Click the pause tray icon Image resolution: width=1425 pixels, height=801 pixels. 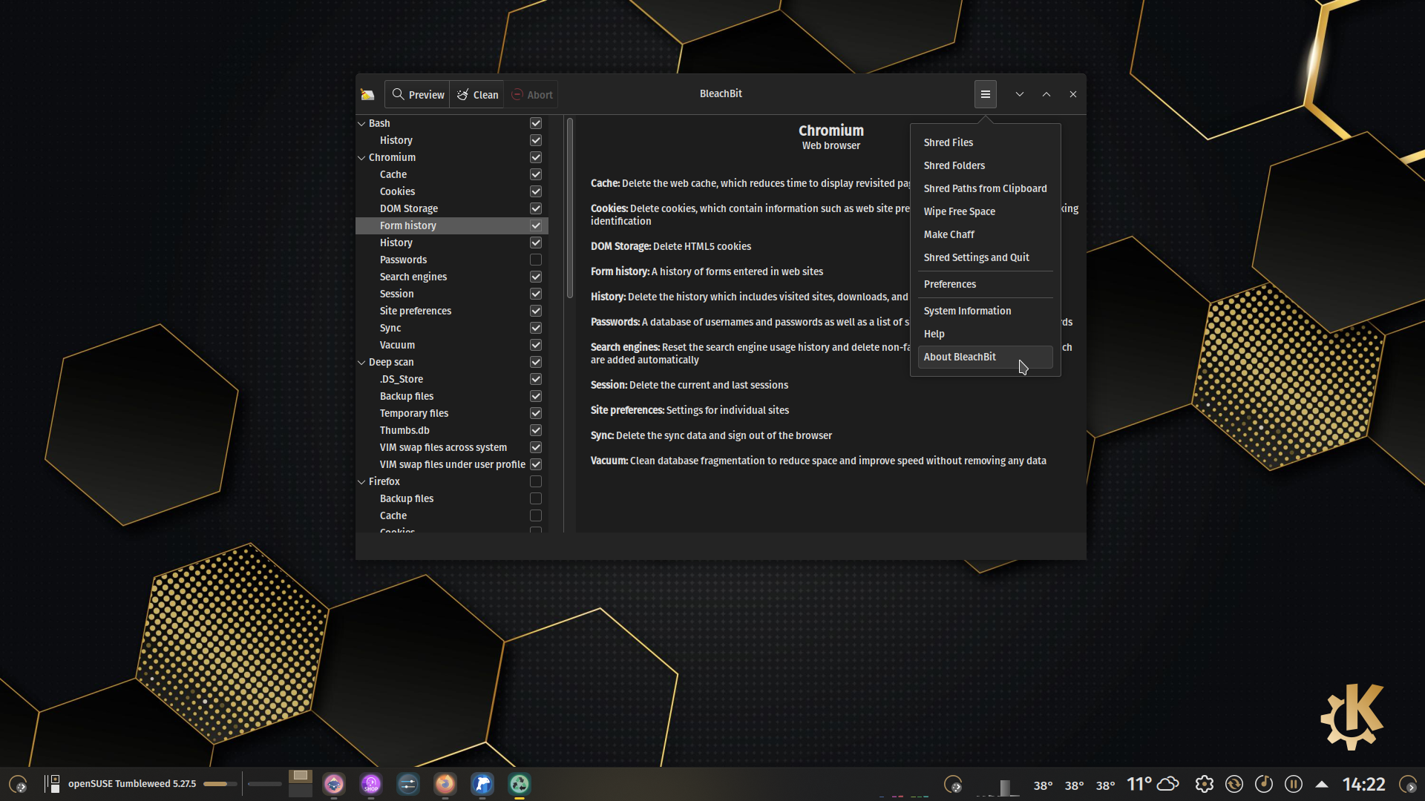1294,784
